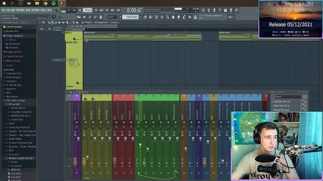Click the Play button in transport
Viewport: 323px width, 181px height.
[69, 10]
